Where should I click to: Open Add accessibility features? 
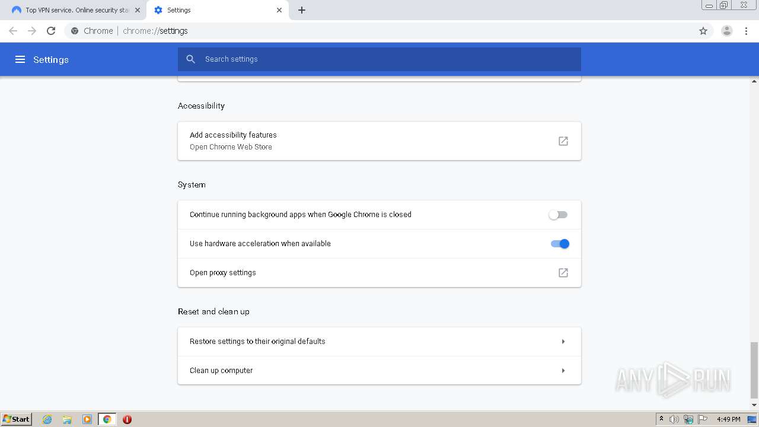[379, 141]
